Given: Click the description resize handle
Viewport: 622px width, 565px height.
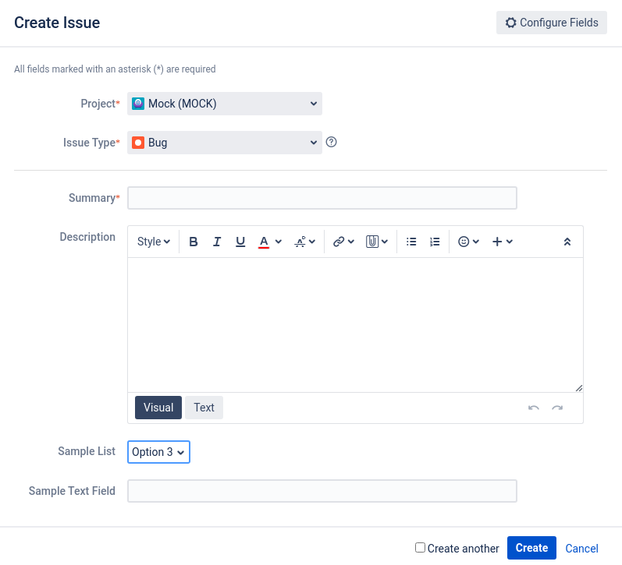Looking at the screenshot, I should coord(579,388).
